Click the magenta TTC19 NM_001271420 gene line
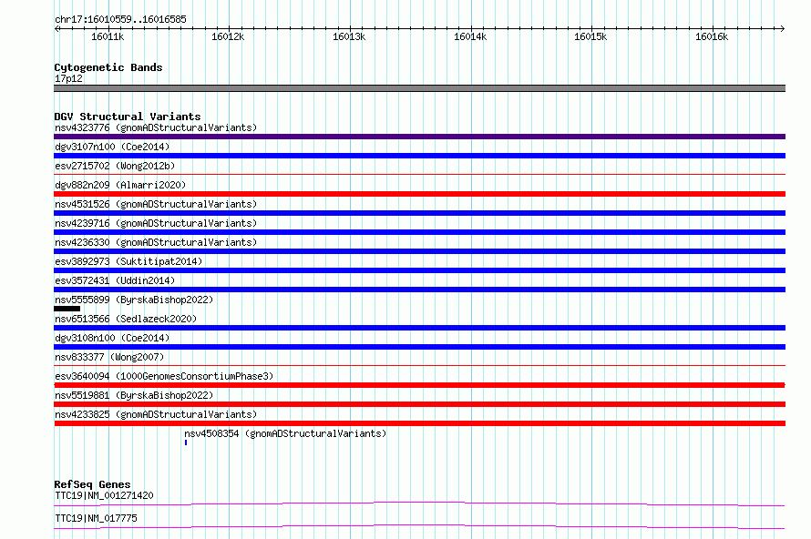Screen dimensions: 811x539 pyautogui.click(x=419, y=503)
